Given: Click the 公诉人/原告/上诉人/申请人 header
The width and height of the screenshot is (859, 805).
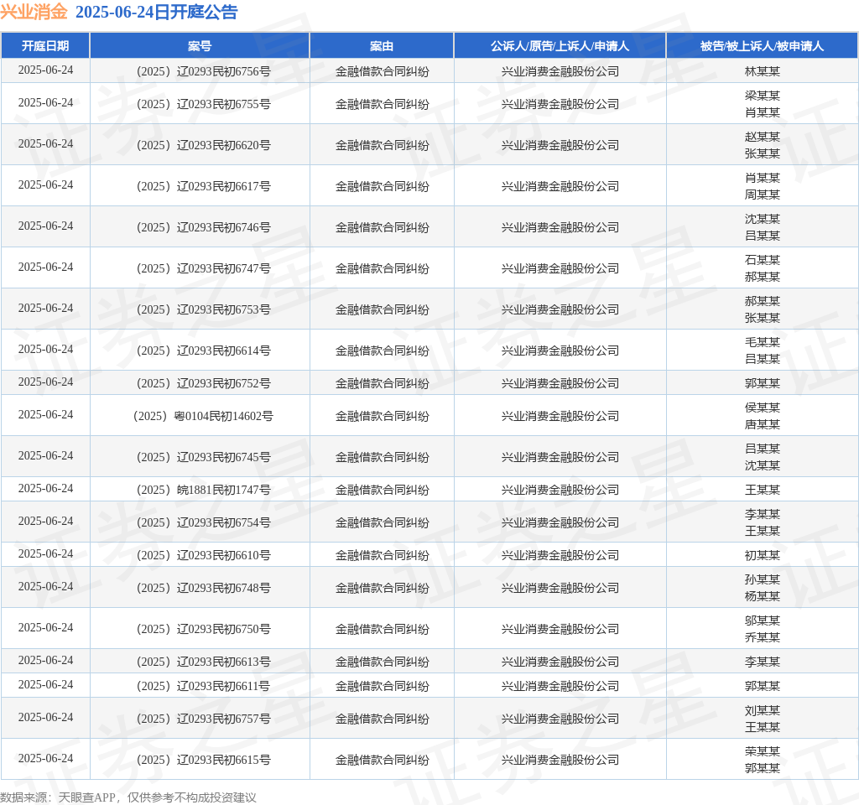Looking at the screenshot, I should 560,46.
